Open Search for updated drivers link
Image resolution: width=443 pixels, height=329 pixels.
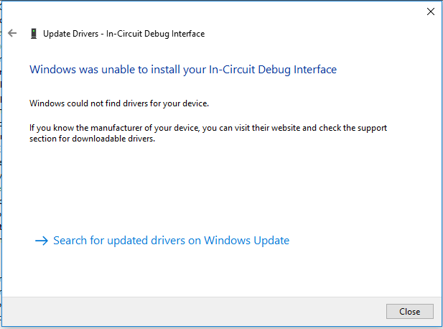[171, 241]
